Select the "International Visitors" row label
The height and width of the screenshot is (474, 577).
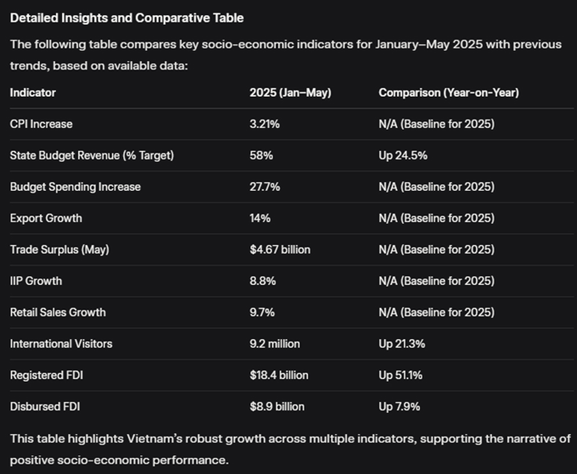[x=61, y=343]
